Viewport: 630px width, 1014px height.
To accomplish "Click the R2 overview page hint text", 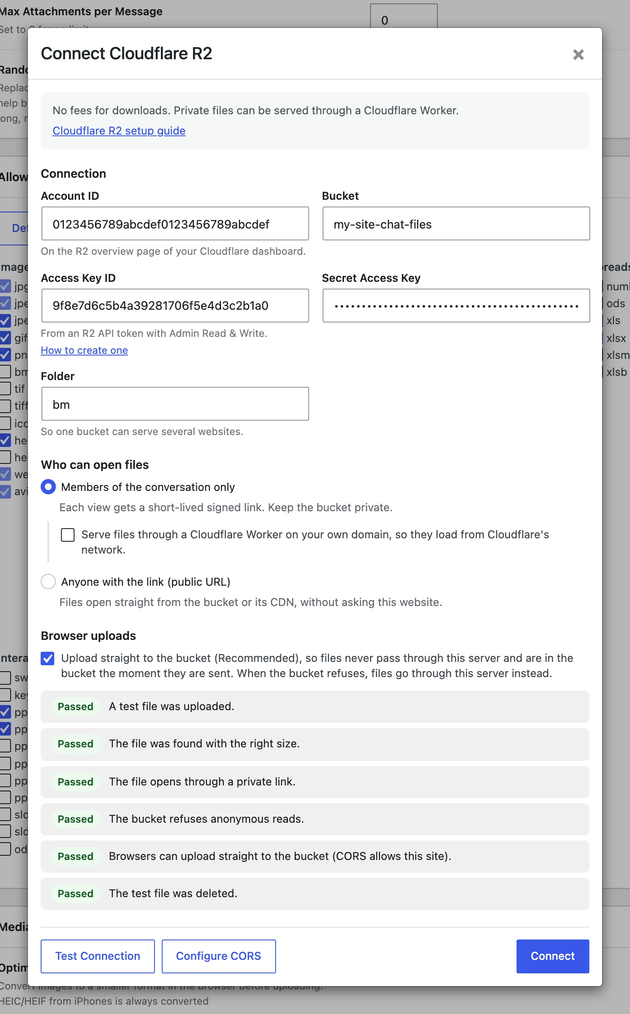I will tap(173, 251).
